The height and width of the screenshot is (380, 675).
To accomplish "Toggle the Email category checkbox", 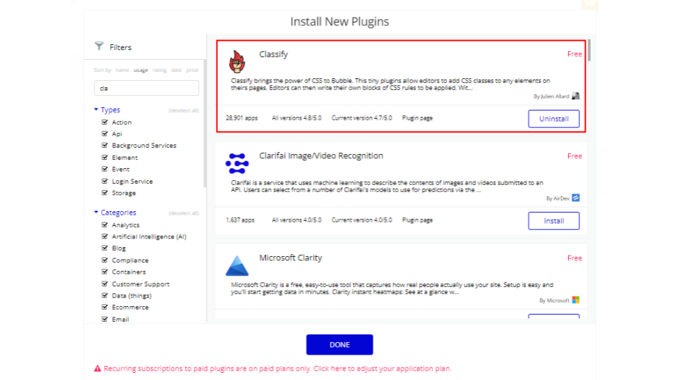I will click(x=105, y=319).
